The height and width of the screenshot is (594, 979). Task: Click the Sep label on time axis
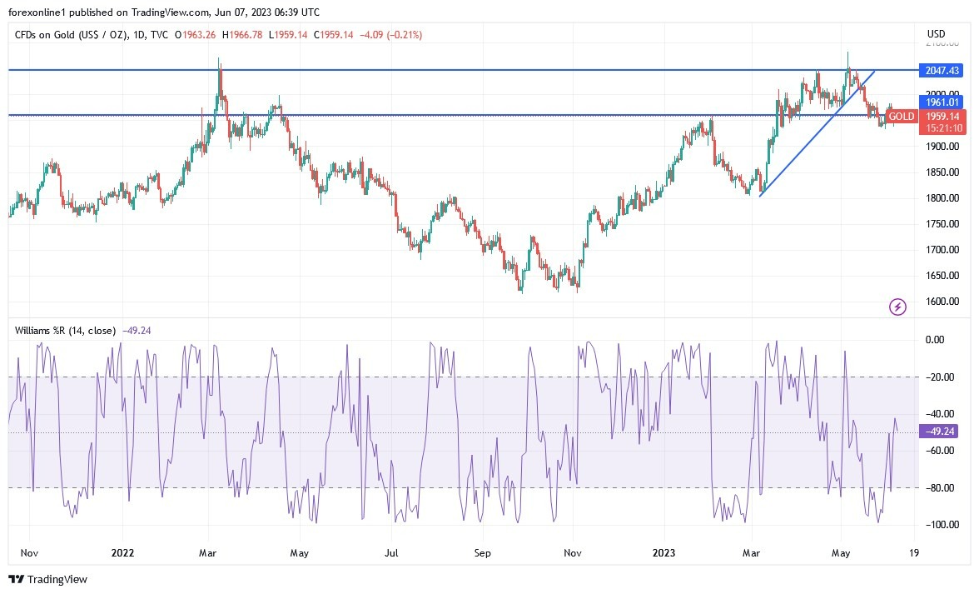(x=483, y=553)
